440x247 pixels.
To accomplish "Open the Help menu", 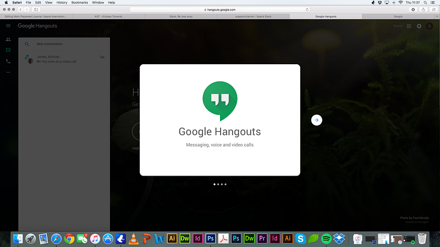I will 112,3.
